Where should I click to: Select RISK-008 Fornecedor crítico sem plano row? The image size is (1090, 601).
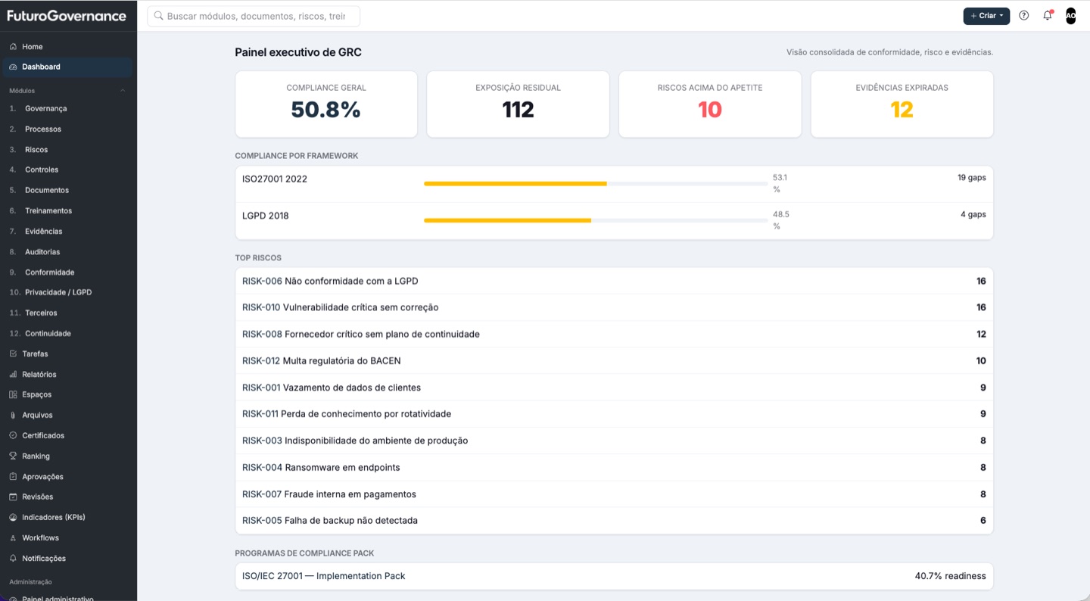pyautogui.click(x=614, y=334)
